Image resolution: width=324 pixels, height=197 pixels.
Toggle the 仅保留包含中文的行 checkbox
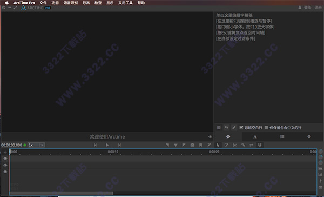266,128
